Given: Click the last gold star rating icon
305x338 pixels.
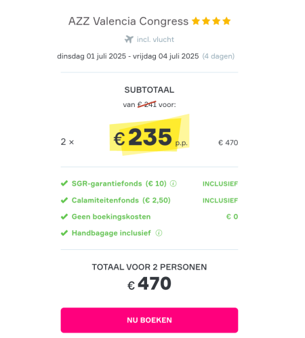Looking at the screenshot, I should tap(226, 21).
